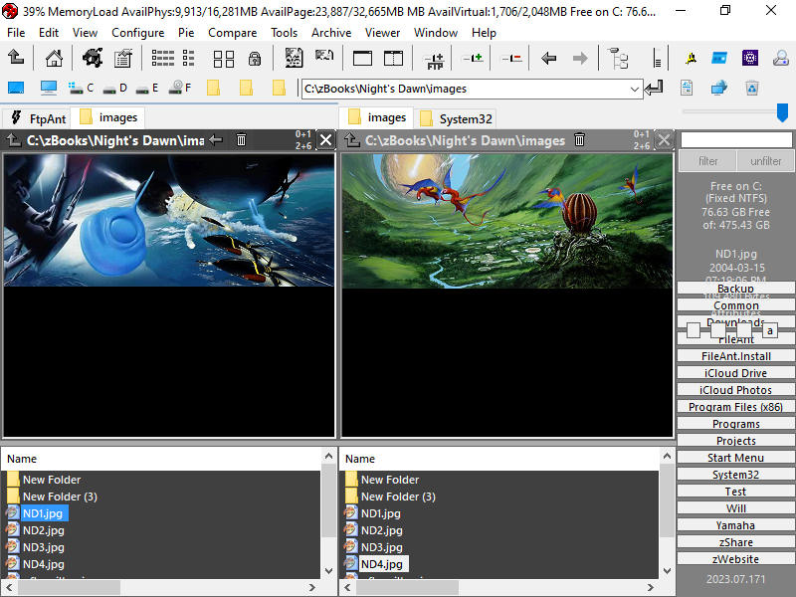Open the FTP connection icon

pyautogui.click(x=435, y=60)
